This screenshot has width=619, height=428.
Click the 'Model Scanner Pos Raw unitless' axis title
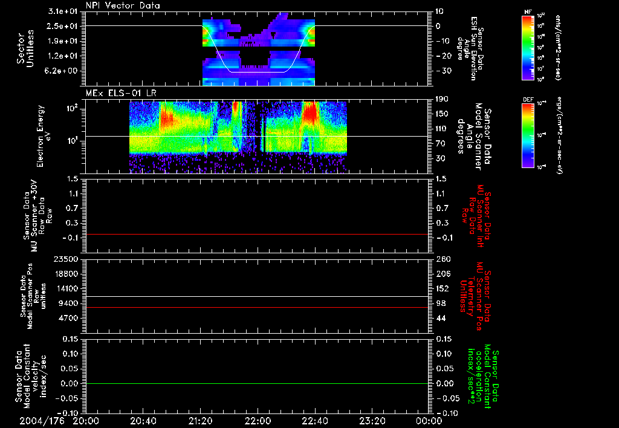[33, 296]
